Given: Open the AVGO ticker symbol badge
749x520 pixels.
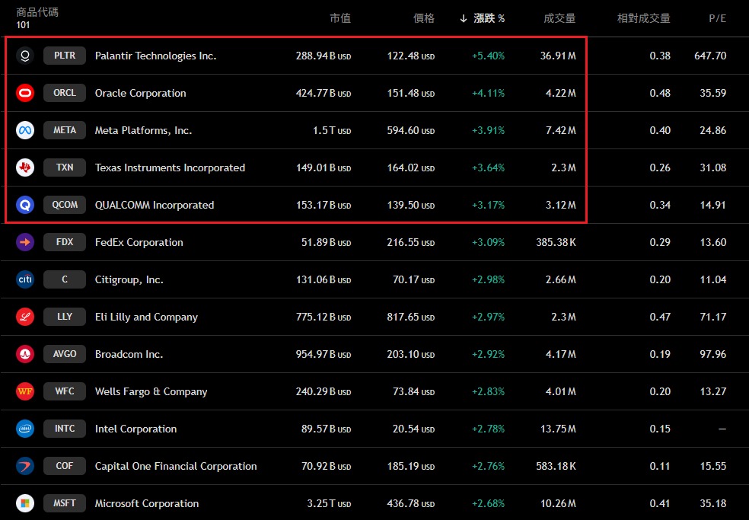Looking at the screenshot, I should point(65,354).
